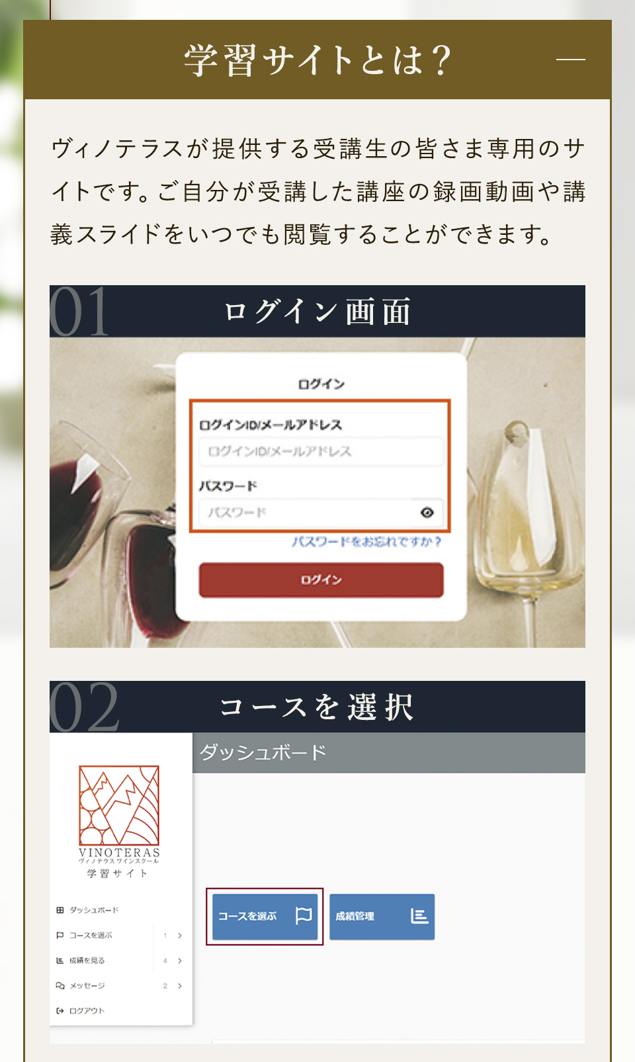635x1062 pixels.
Task: Toggle password visibility eye icon
Action: [427, 512]
